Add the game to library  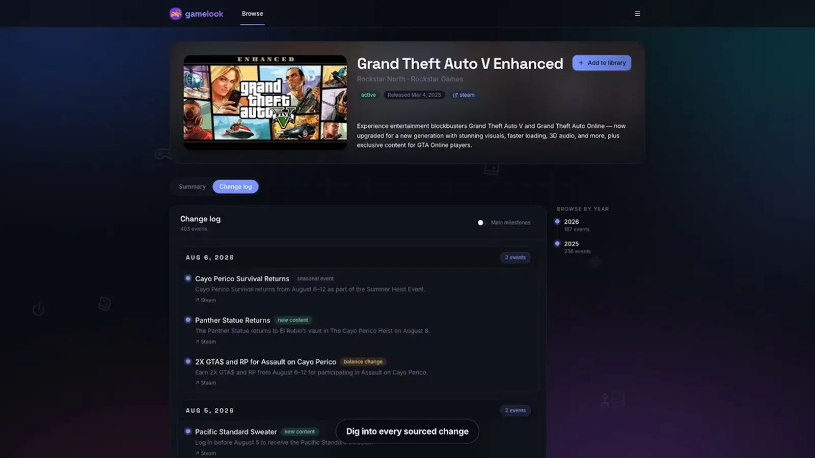click(x=602, y=63)
